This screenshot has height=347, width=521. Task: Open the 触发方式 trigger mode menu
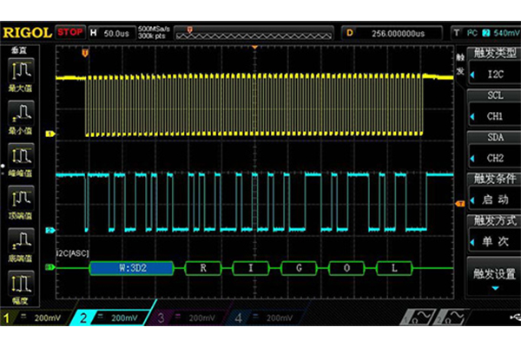click(491, 231)
